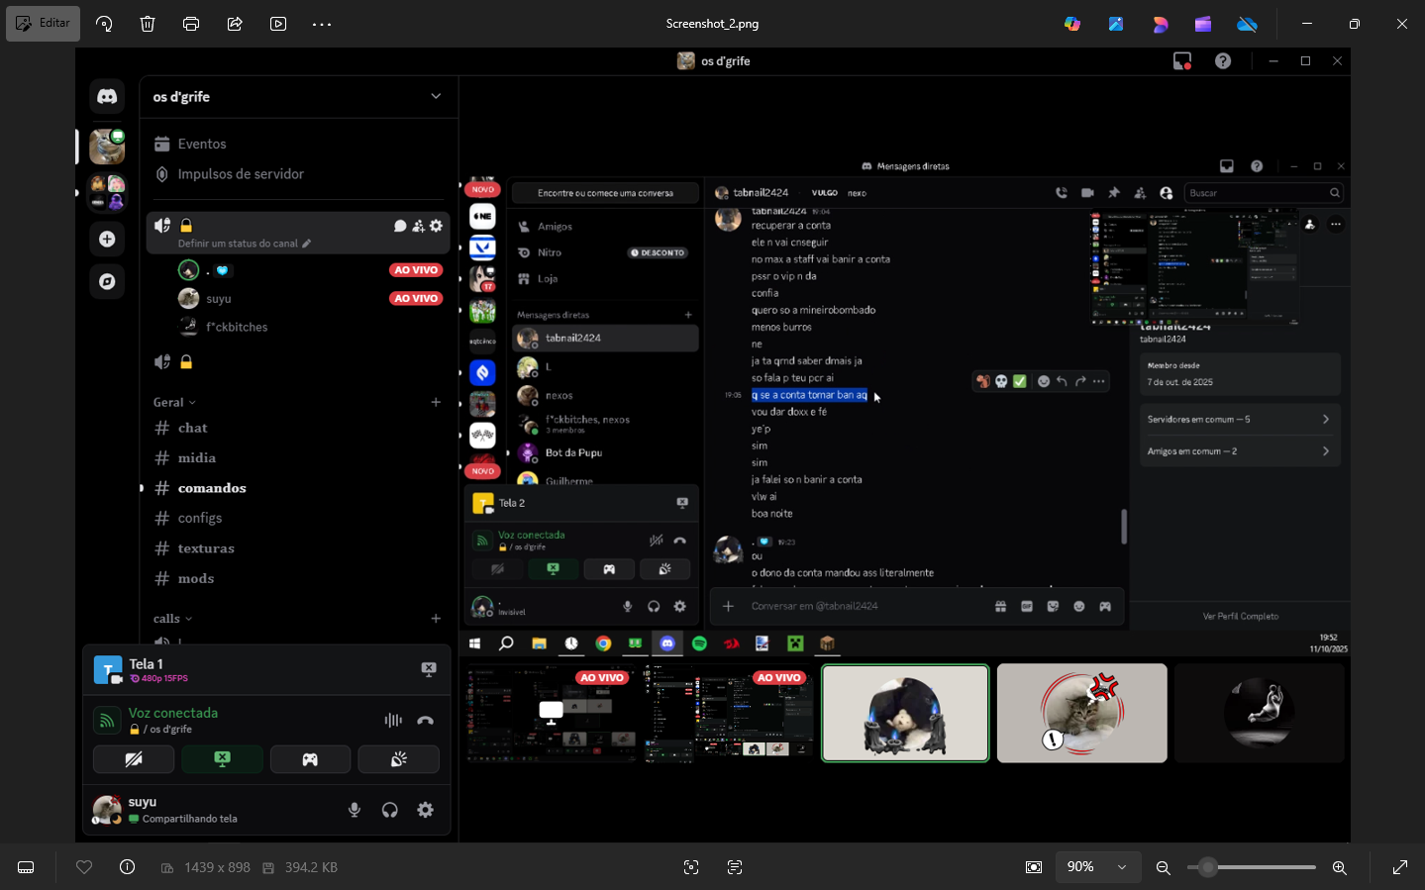
Task: Rotate the image with the rotate icon
Action: click(x=104, y=24)
